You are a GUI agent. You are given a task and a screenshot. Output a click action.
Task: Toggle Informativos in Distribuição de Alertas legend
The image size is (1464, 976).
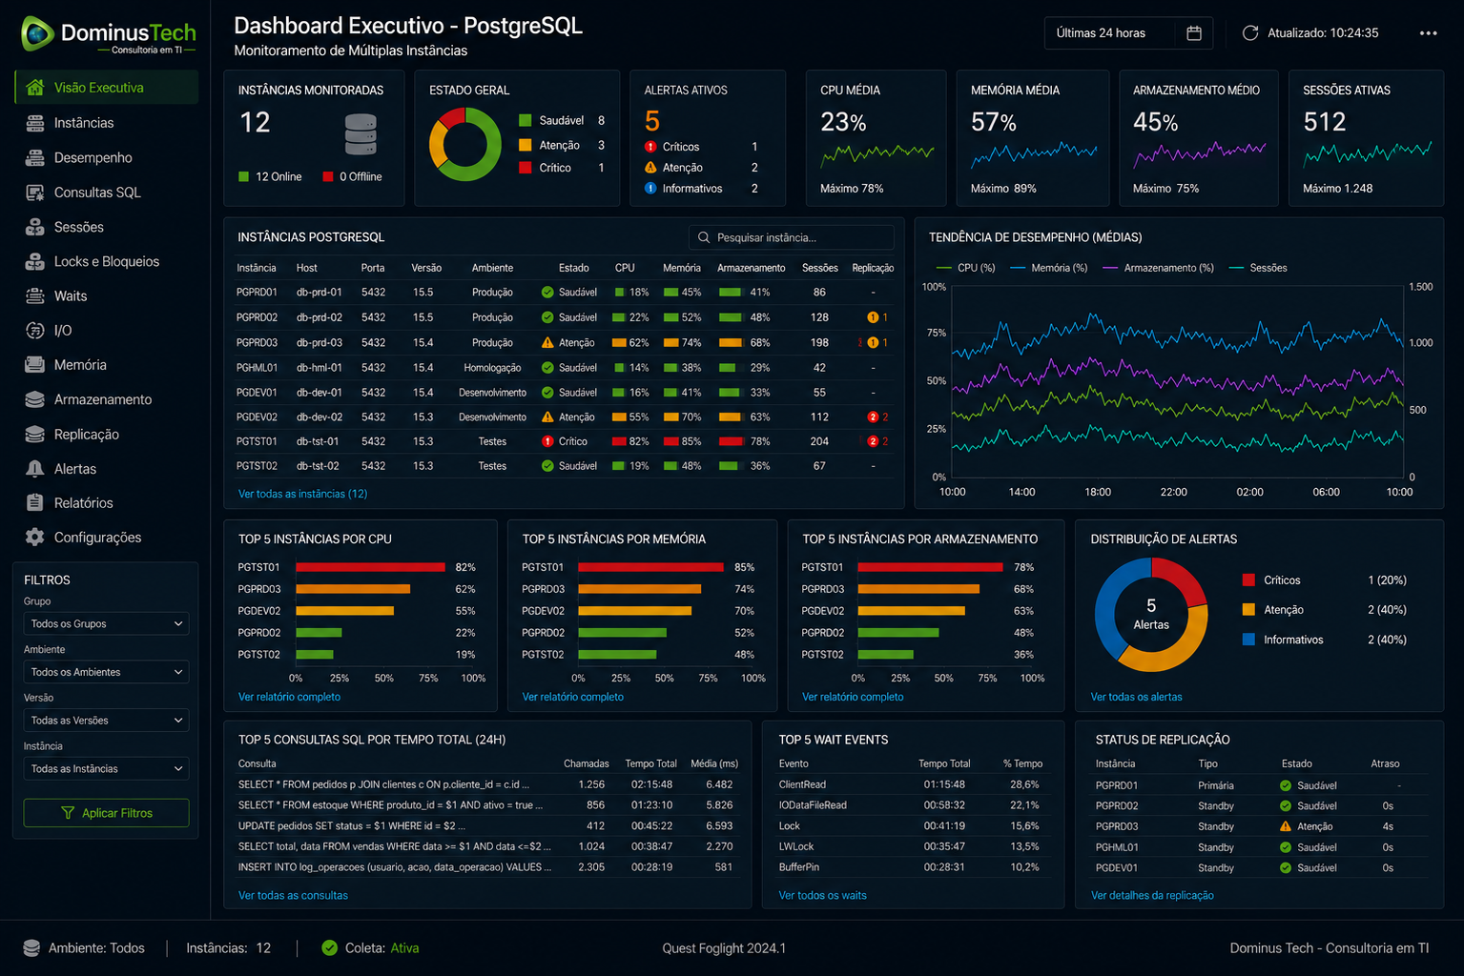[1283, 640]
